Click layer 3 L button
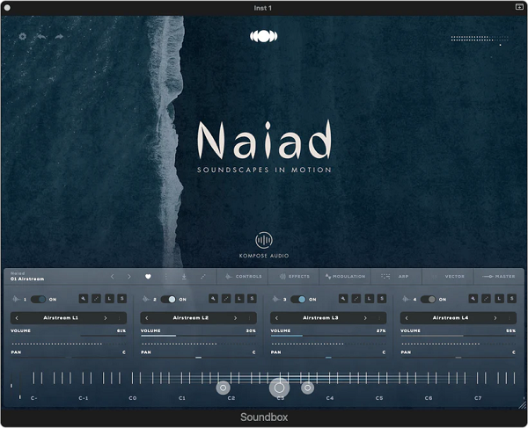528x428 pixels. tap(369, 299)
